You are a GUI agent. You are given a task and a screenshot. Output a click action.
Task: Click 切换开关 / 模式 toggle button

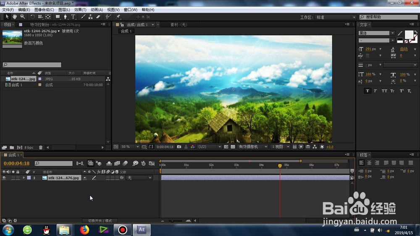100,221
